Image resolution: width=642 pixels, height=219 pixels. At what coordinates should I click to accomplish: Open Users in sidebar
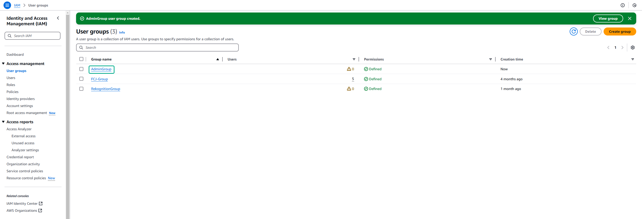coord(11,78)
